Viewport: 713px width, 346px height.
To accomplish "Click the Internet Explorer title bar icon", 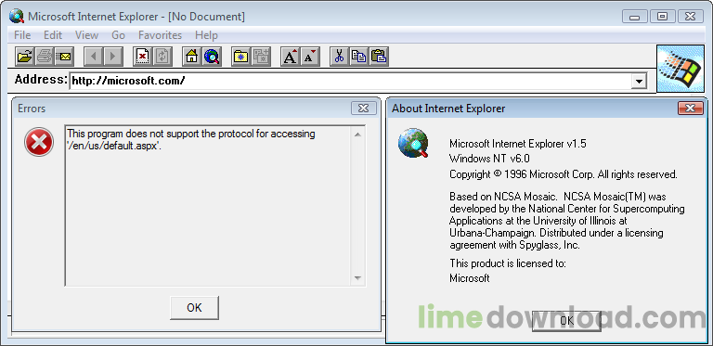I will tap(17, 17).
